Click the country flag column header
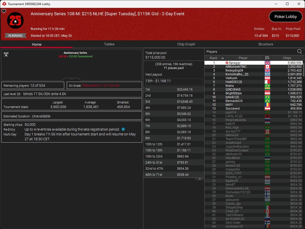The width and height of the screenshot is (305, 229). (267, 58)
